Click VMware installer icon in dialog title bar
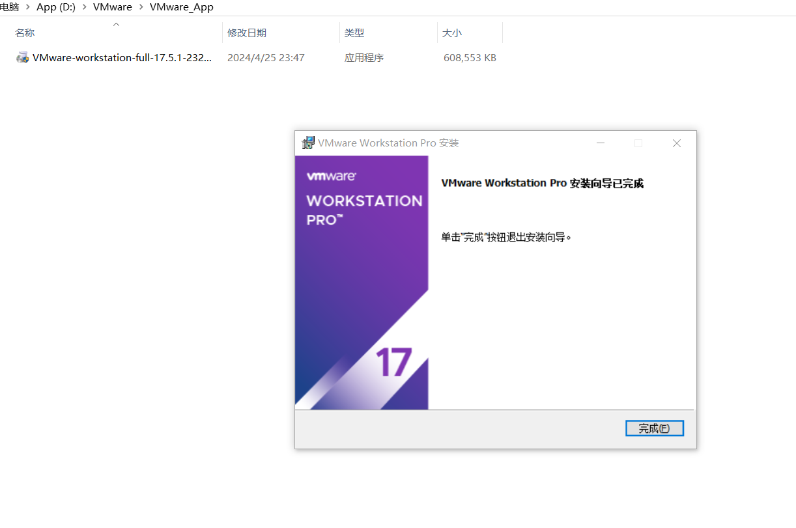Screen dimensions: 796x528 (x=308, y=143)
